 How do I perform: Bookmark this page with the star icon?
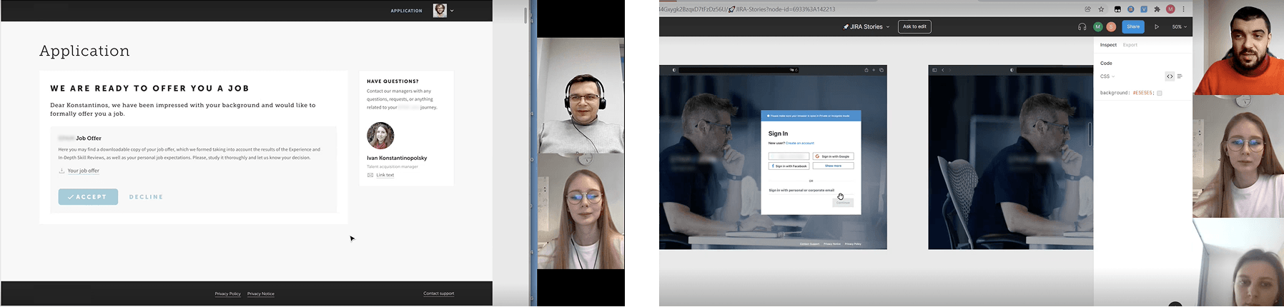click(x=1101, y=9)
